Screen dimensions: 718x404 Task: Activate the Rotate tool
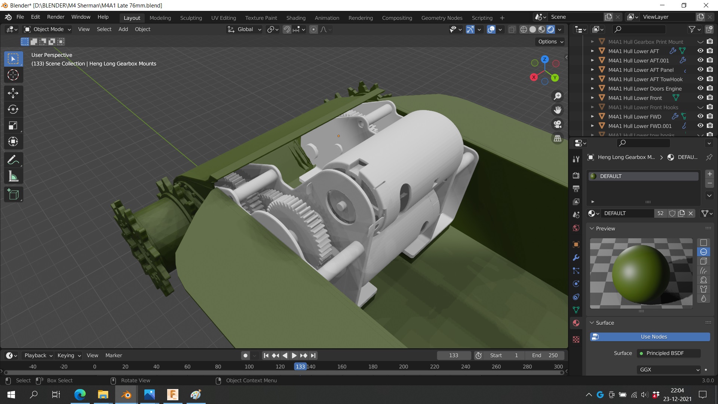13,109
